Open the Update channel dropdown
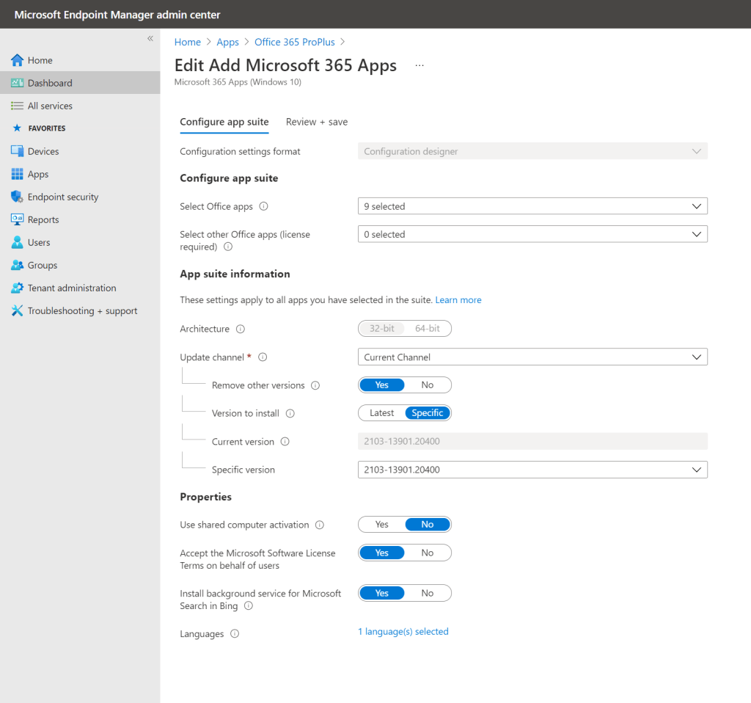Image resolution: width=751 pixels, height=703 pixels. 532,357
